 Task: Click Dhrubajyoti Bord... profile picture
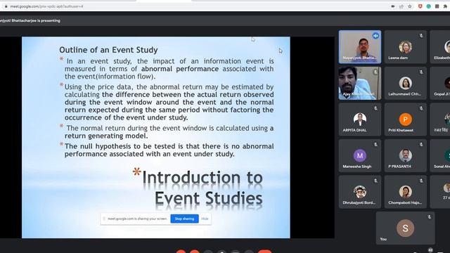pos(360,192)
